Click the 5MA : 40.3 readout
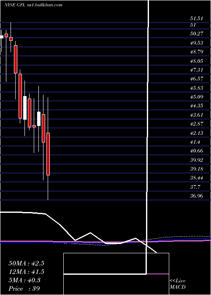 24,280
